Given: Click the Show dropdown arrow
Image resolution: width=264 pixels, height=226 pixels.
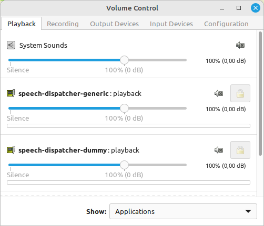Looking at the screenshot, I should click(x=248, y=211).
